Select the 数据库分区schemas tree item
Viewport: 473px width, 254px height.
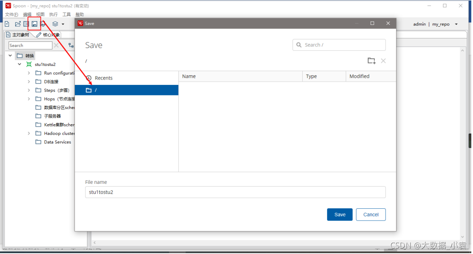pyautogui.click(x=59, y=107)
